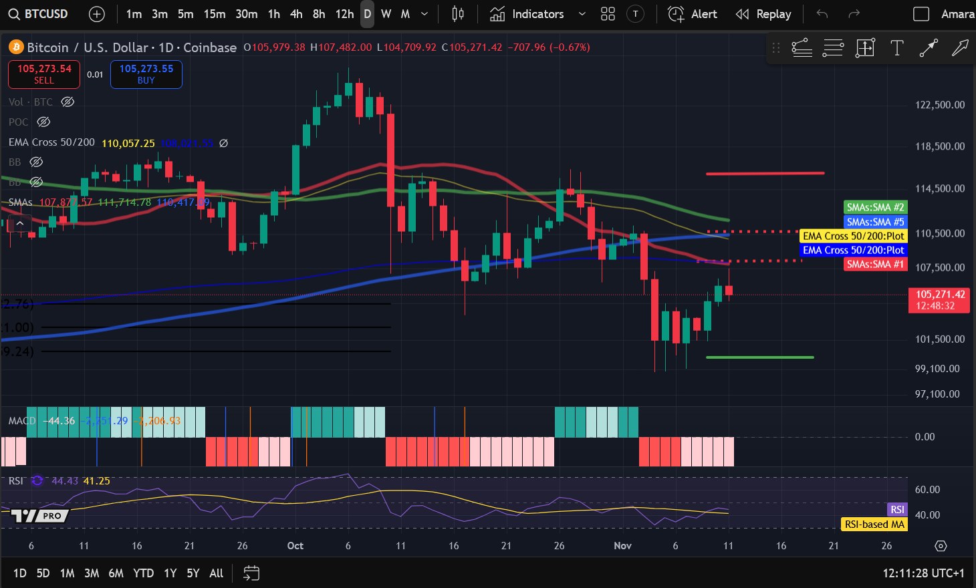
Task: Toggle visibility of the POC indicator
Action: 43,122
